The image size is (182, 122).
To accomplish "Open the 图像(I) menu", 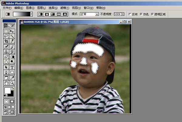I will [x=30, y=8].
